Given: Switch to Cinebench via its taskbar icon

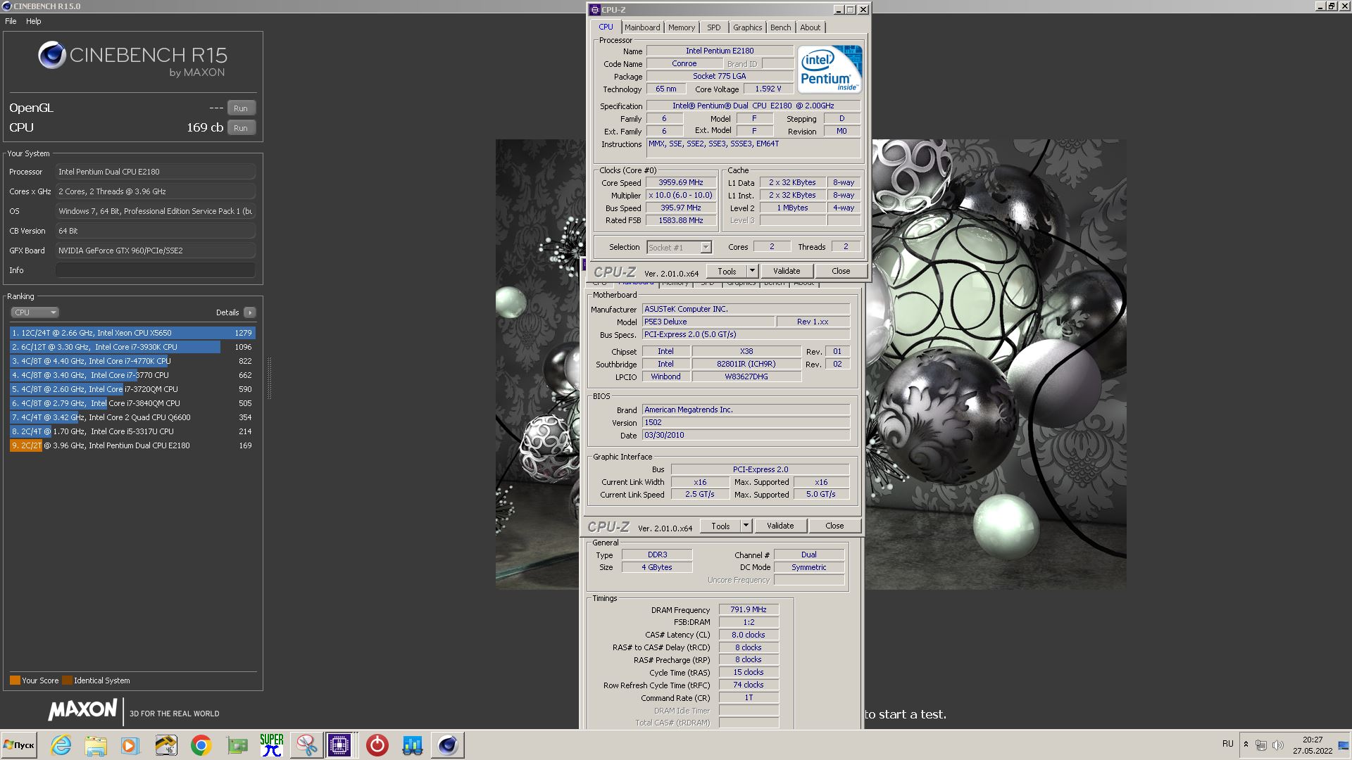Looking at the screenshot, I should 447,745.
